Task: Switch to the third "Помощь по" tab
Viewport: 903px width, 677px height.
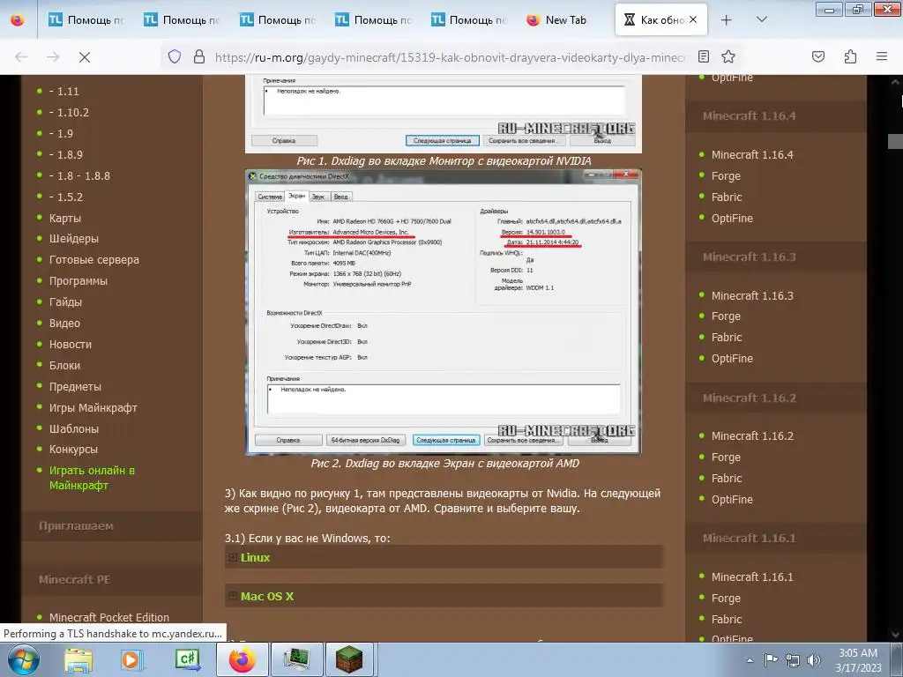Action: point(277,20)
